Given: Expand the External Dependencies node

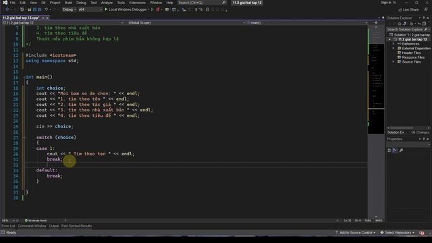Looking at the screenshot, I should pos(394,48).
